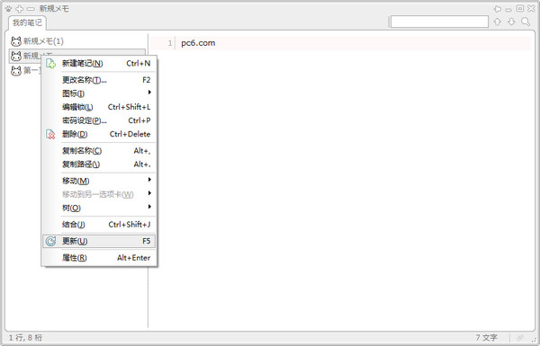Click inside the search input field
This screenshot has height=346, width=540.
pos(439,22)
